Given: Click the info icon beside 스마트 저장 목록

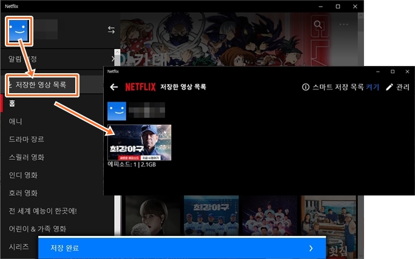Looking at the screenshot, I should tap(305, 87).
